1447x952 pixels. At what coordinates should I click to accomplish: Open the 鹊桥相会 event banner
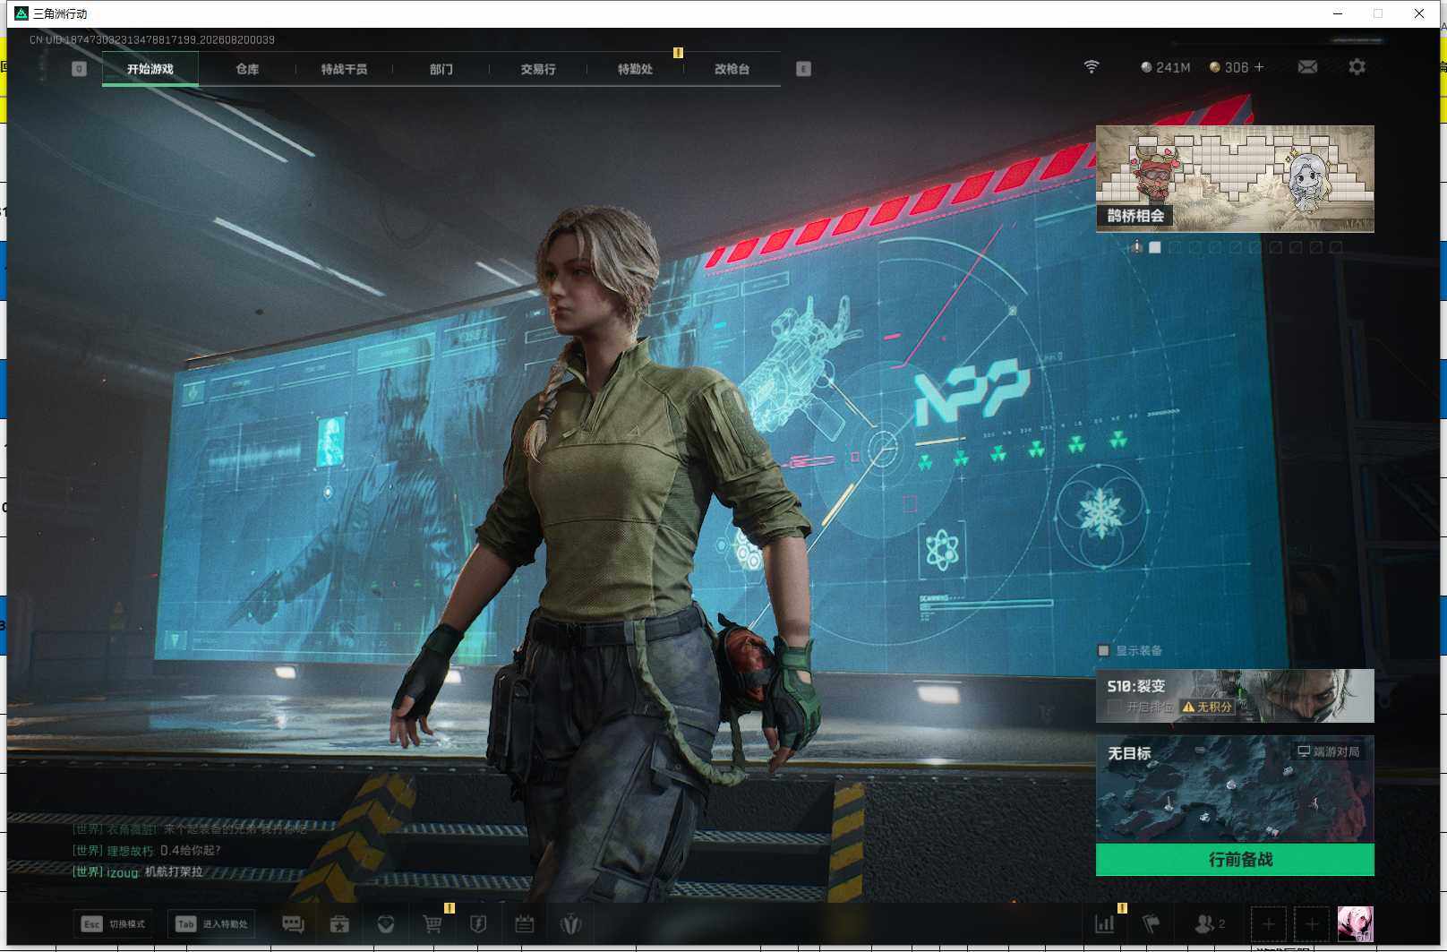coord(1235,179)
